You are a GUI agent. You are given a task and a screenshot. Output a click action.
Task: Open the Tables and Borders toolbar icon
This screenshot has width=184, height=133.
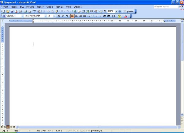tap(79, 11)
